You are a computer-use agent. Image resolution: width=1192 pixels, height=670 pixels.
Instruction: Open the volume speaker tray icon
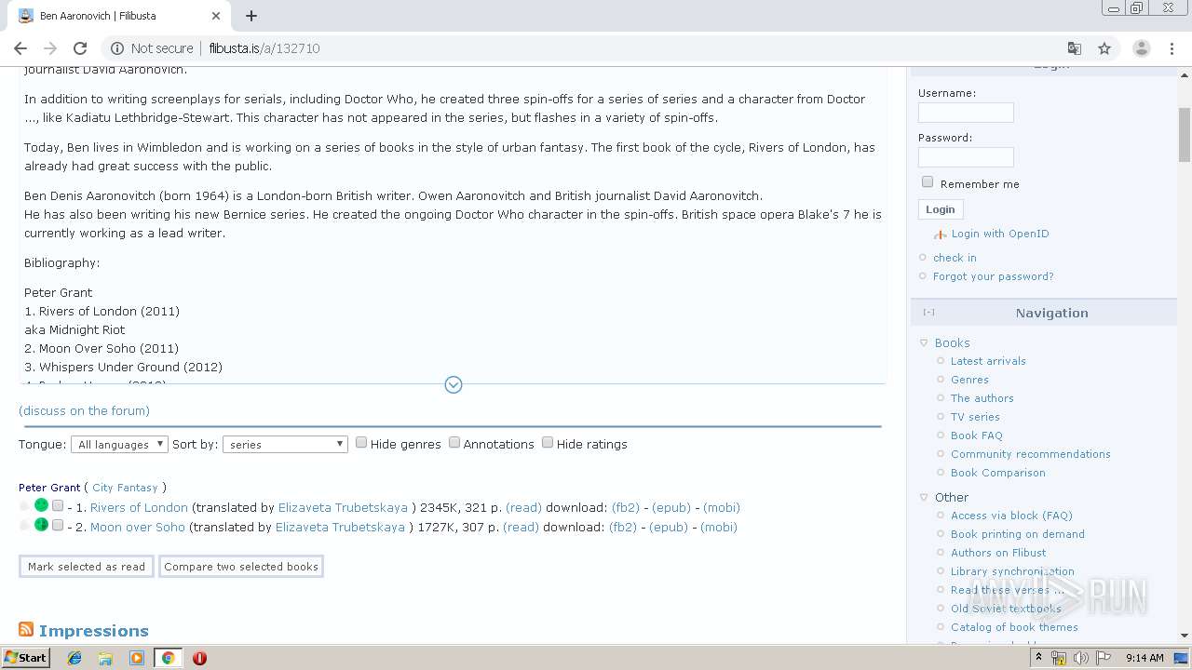pyautogui.click(x=1080, y=658)
